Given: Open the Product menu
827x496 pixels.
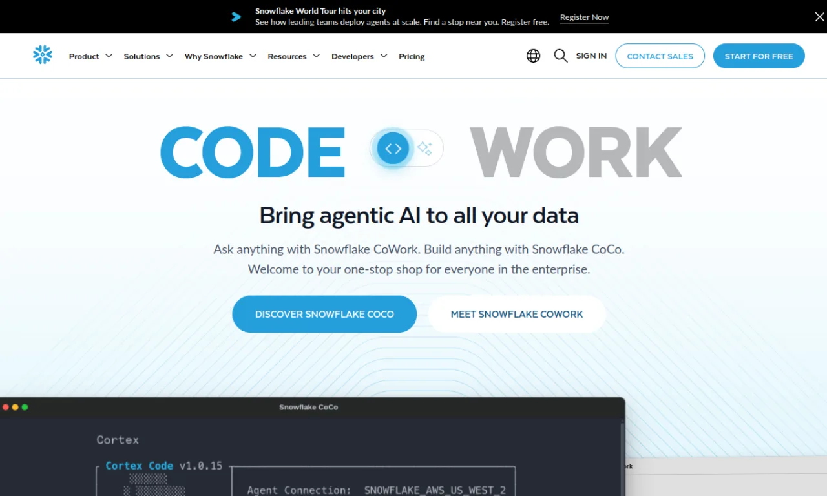Looking at the screenshot, I should tap(84, 57).
